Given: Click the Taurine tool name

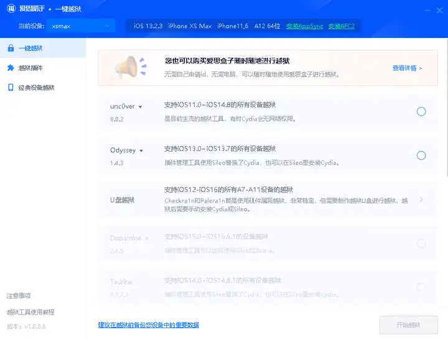Looking at the screenshot, I should coord(121,282).
